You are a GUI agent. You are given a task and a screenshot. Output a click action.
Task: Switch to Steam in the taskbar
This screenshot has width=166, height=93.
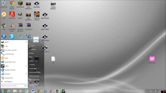pos(63,91)
